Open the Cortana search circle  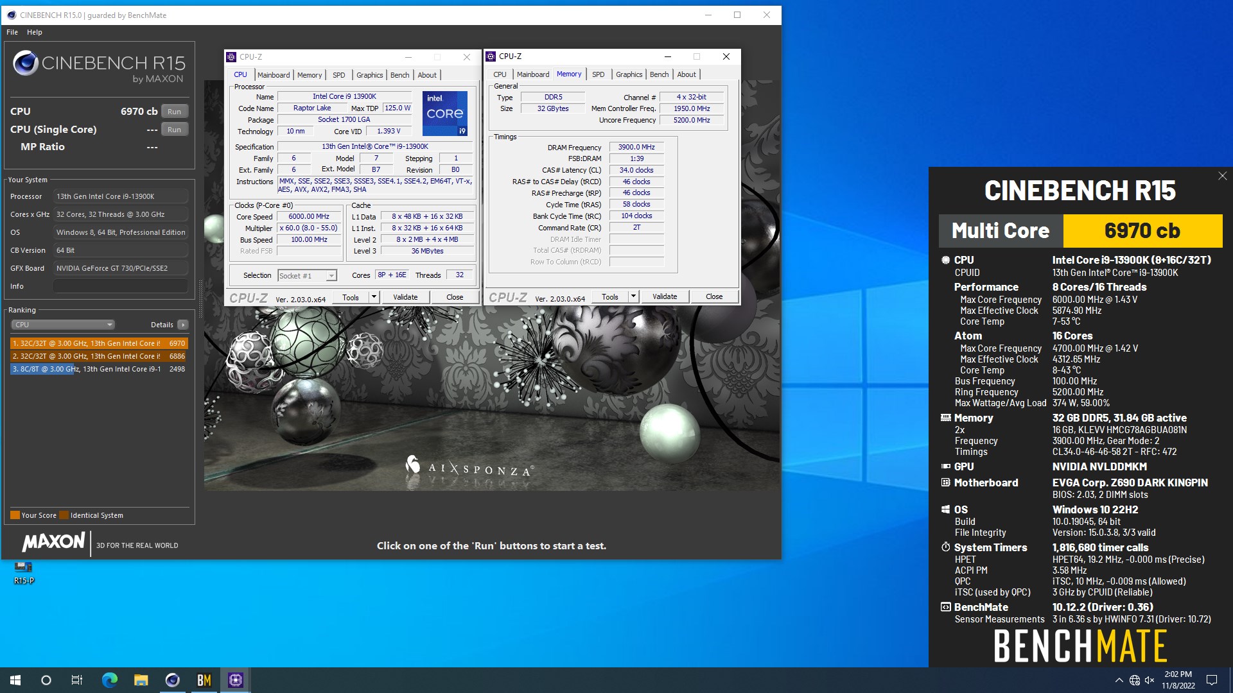click(46, 680)
